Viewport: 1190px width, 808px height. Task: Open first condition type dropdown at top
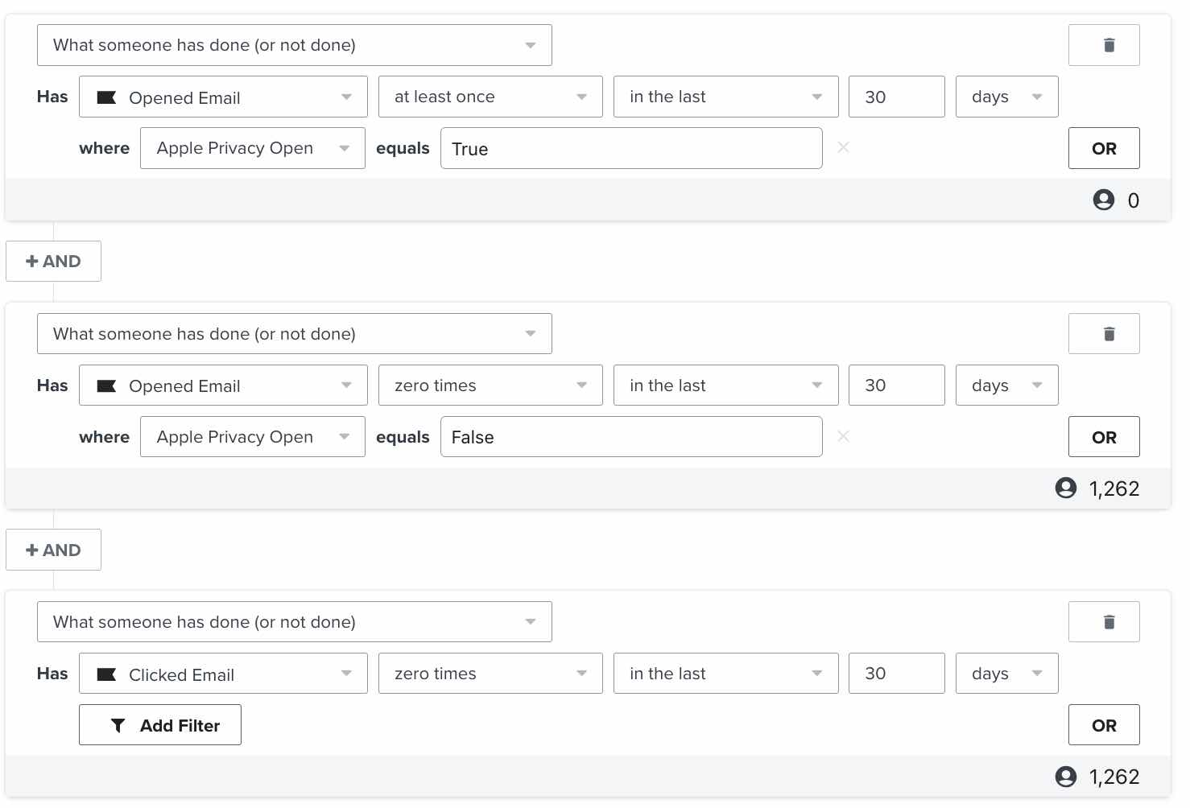click(x=294, y=45)
